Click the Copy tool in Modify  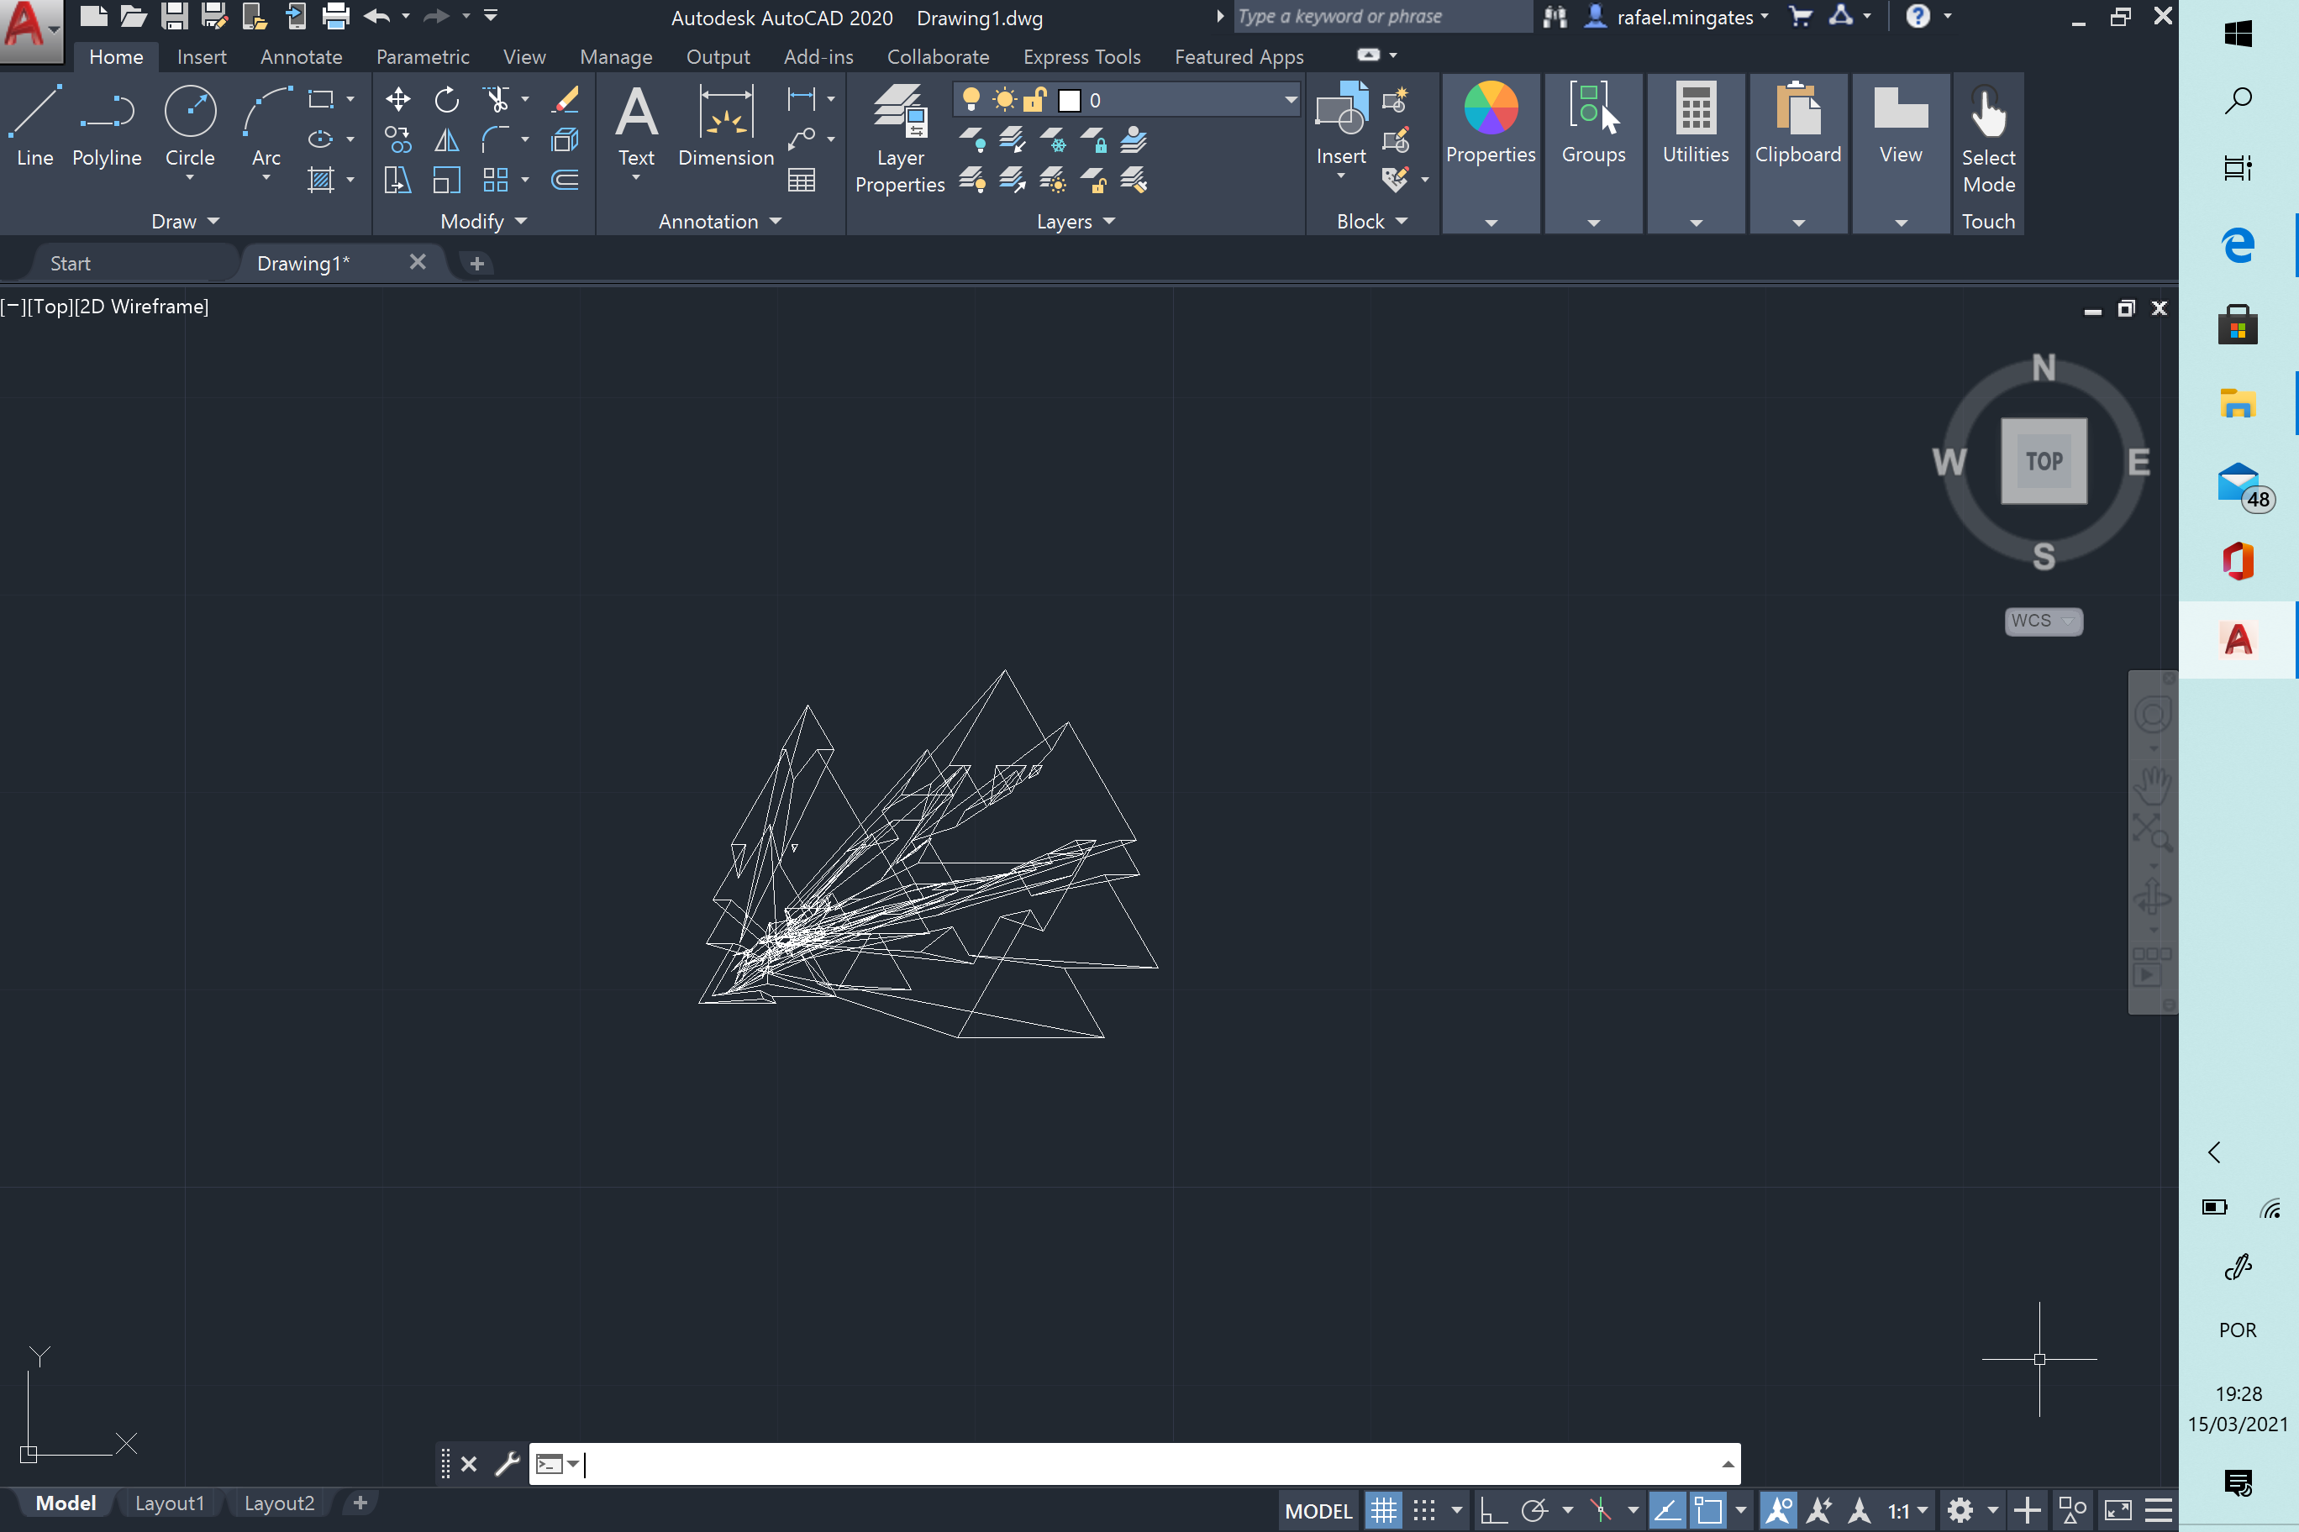(x=397, y=139)
